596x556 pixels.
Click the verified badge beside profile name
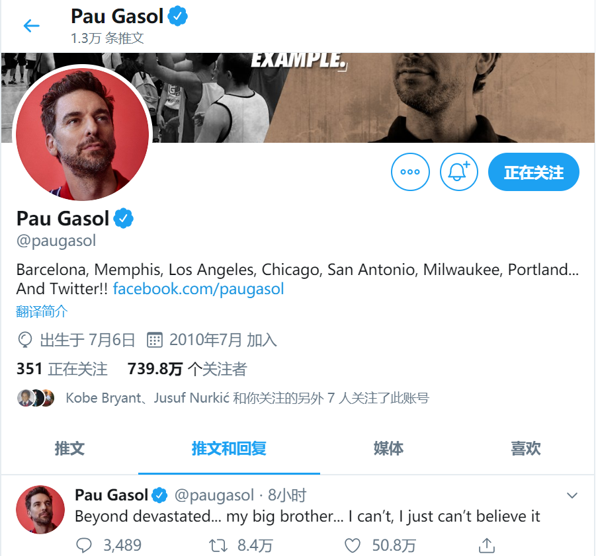click(x=124, y=218)
